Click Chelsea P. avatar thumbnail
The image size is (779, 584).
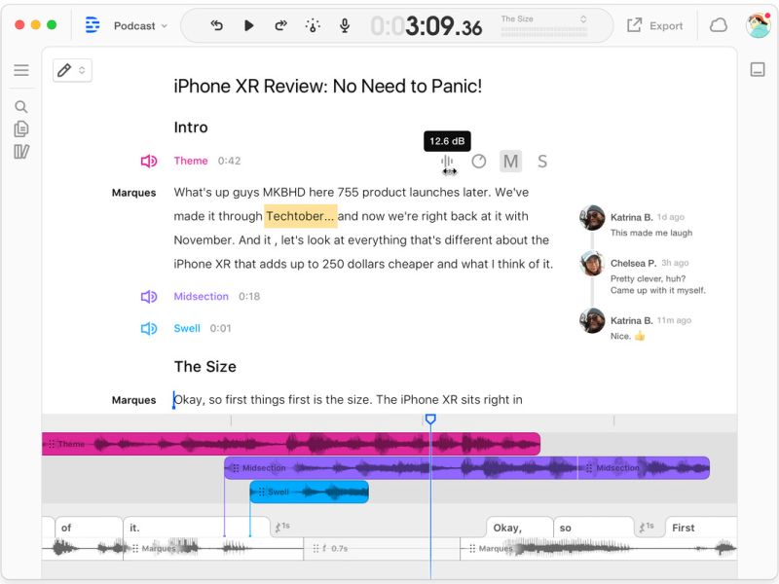[592, 263]
